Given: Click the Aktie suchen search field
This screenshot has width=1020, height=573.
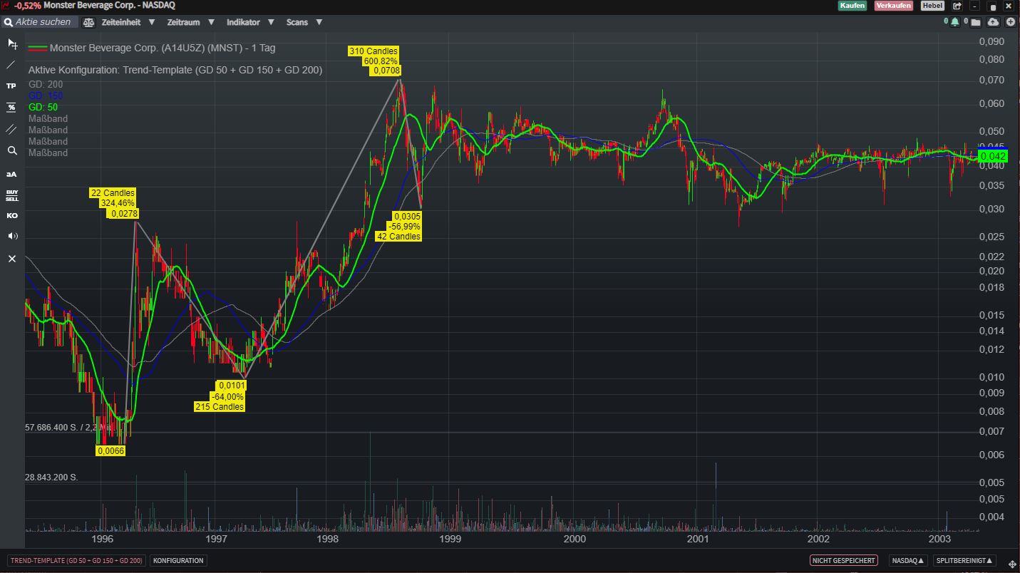Looking at the screenshot, I should tap(44, 22).
